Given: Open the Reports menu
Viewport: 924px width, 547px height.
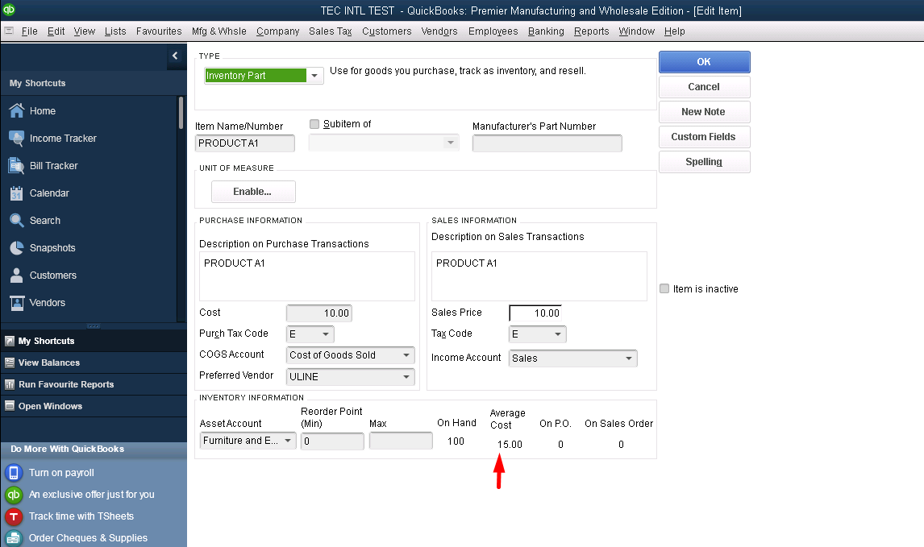Looking at the screenshot, I should point(591,31).
